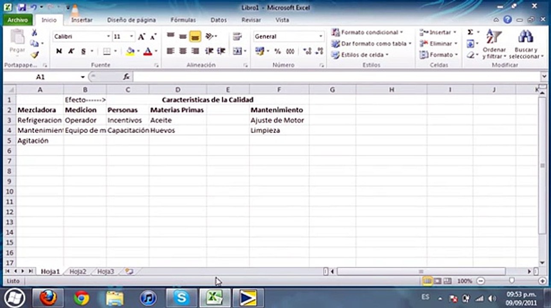Screen dimensions: 551x308
Task: Click the AutoSum sigma icon
Action: (470, 33)
